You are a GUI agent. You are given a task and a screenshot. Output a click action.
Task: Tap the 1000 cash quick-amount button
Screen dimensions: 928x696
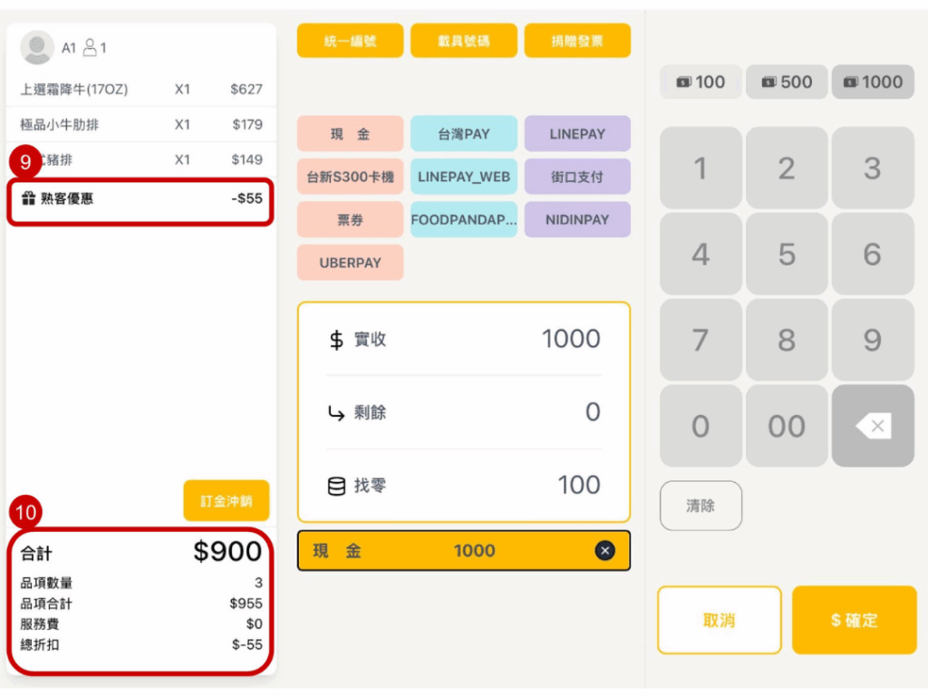[873, 82]
